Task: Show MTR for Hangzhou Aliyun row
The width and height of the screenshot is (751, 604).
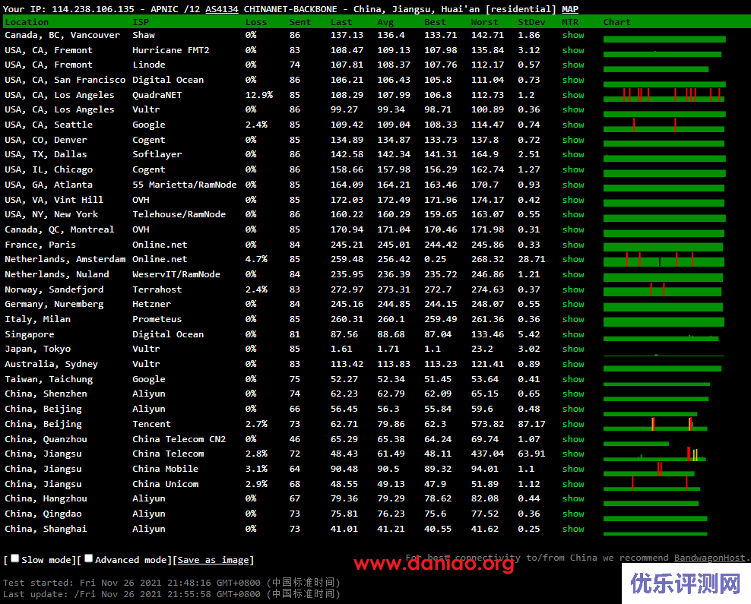Action: 573,498
